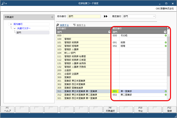The height and width of the screenshot is (118, 177).
Task: Select row 100 管理部
Action: [84, 39]
